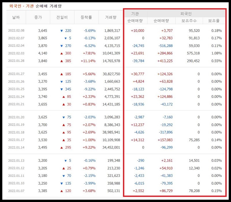Click shares held value 95,520
The width and height of the screenshot is (231, 202).
tap(194, 31)
